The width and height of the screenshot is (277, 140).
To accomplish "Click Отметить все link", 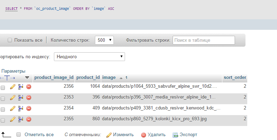I will pos(39,134).
